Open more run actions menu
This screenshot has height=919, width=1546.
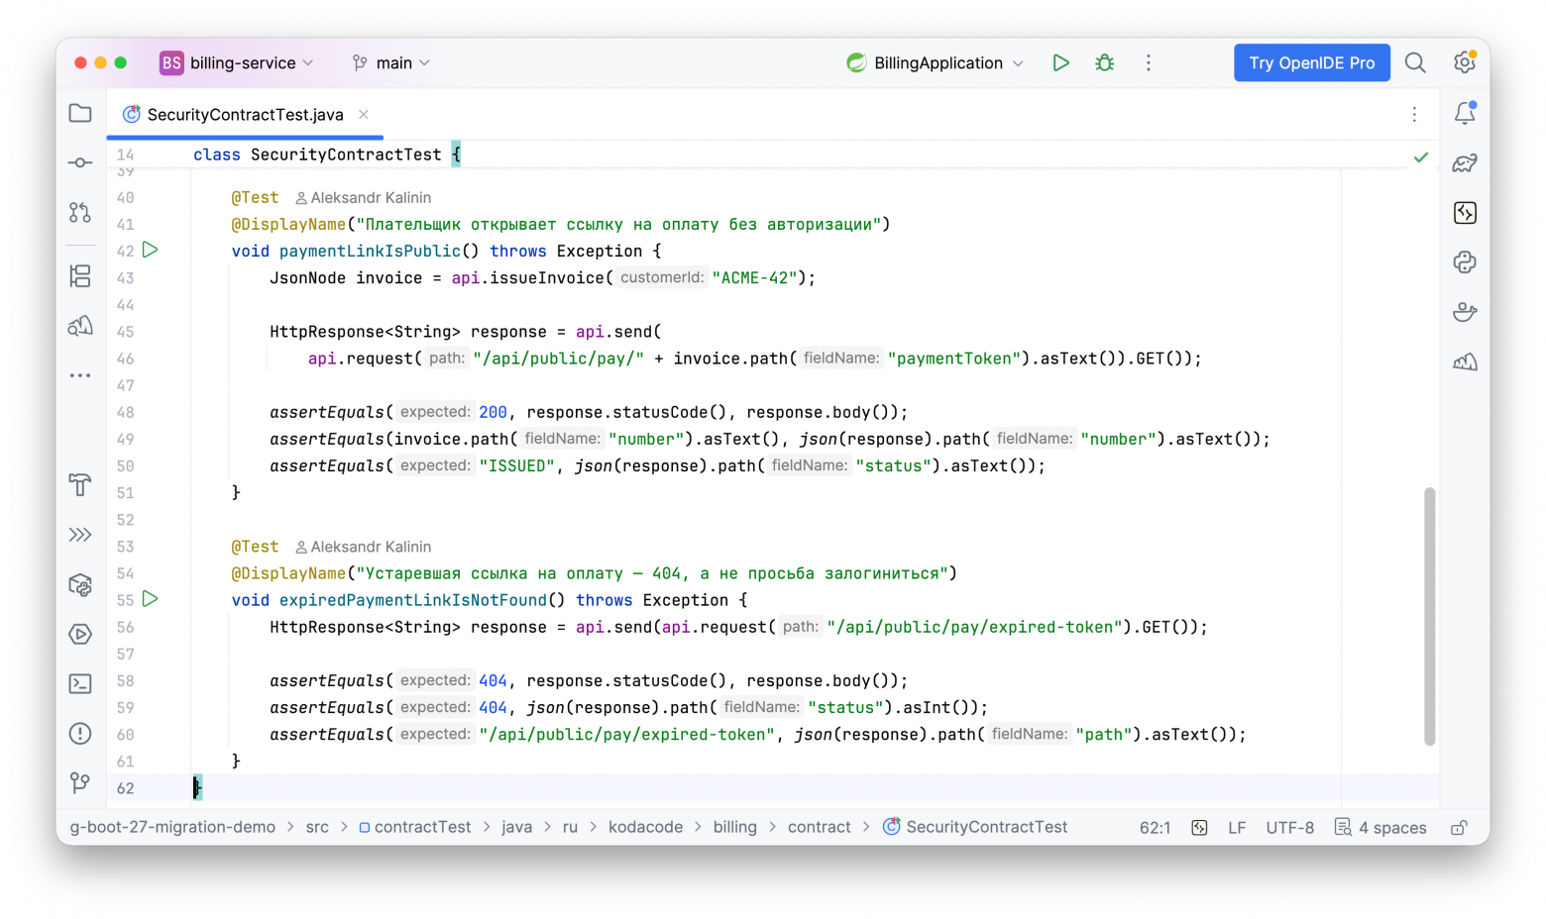[x=1149, y=62]
